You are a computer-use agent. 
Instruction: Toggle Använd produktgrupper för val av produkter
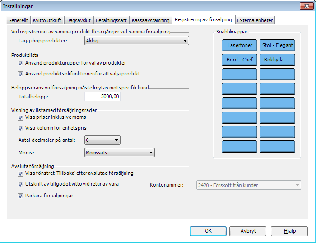tap(20, 63)
